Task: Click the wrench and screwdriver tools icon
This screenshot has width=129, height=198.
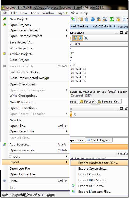Action: pyautogui.click(x=105, y=19)
